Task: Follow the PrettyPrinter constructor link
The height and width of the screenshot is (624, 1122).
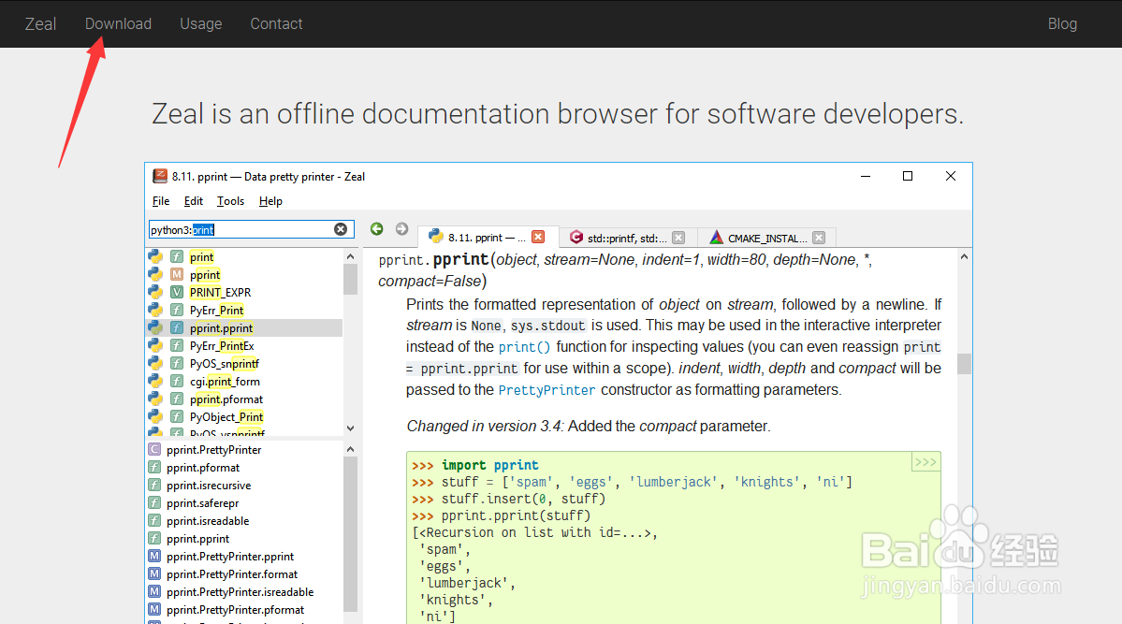Action: click(x=546, y=390)
